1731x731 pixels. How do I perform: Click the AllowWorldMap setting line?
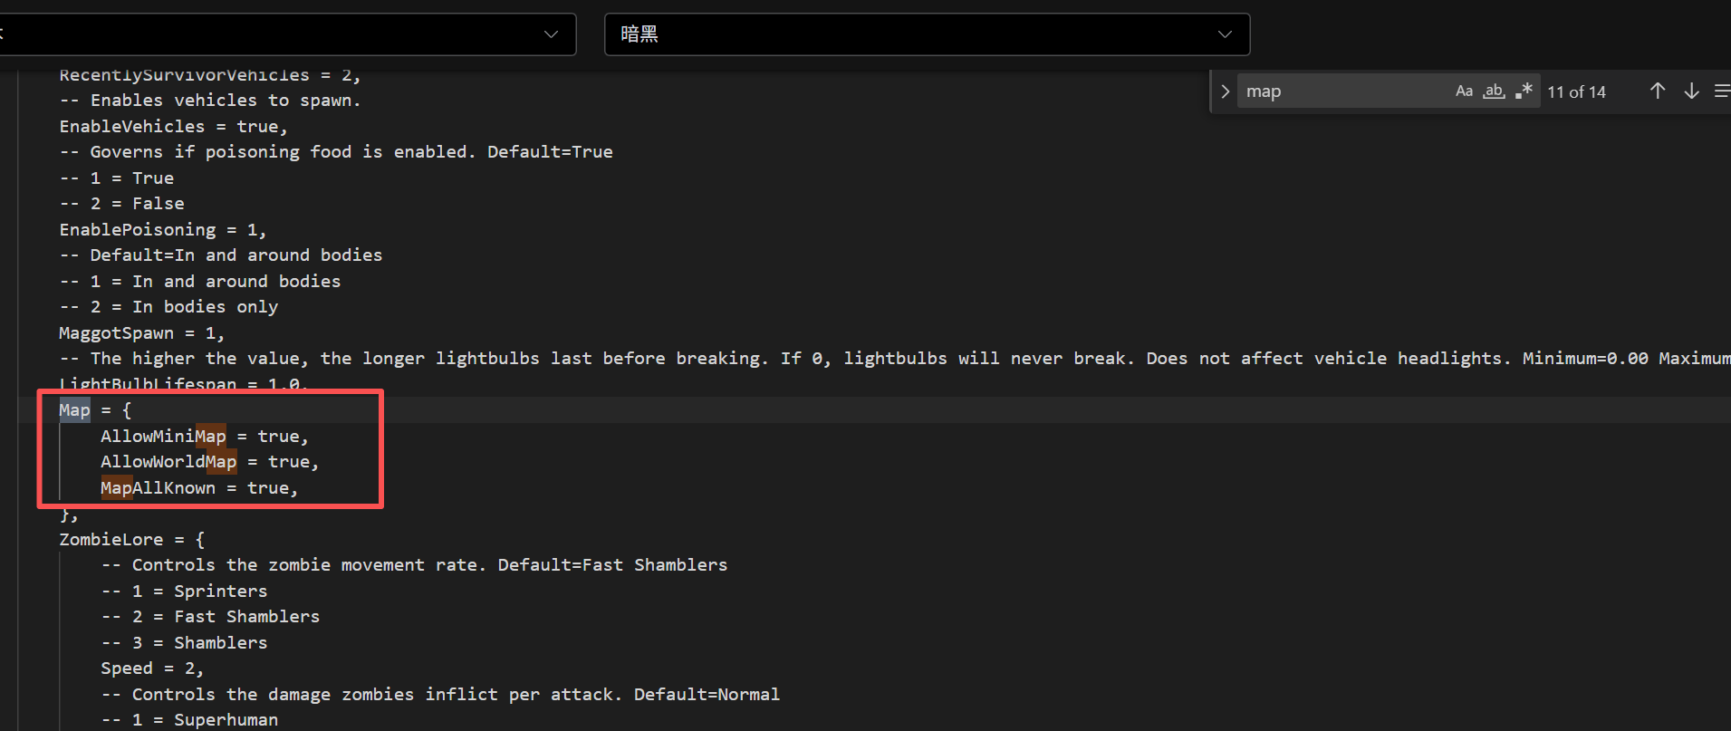[x=209, y=462]
